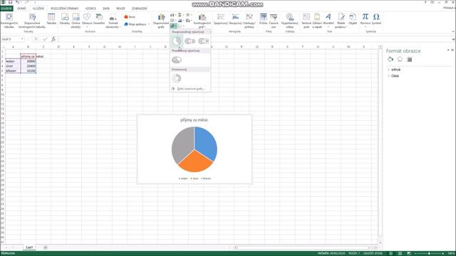
Task: Choose the doughnut (Prstencový) chart
Action: [177, 78]
